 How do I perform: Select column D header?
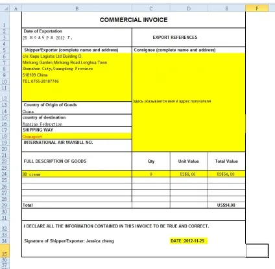pos(189,8)
